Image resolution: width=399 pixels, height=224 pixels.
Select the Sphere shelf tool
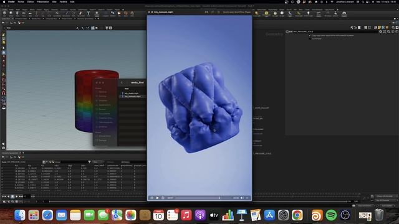(11, 14)
